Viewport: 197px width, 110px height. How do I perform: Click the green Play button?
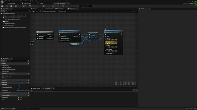pos(74,6)
